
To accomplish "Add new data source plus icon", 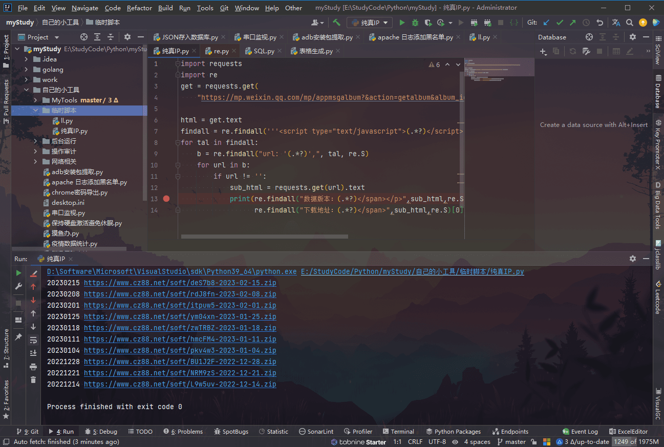I will tap(543, 51).
